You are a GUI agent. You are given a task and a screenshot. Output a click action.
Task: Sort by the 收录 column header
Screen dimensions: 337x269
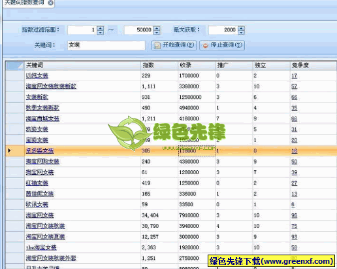[x=197, y=65]
